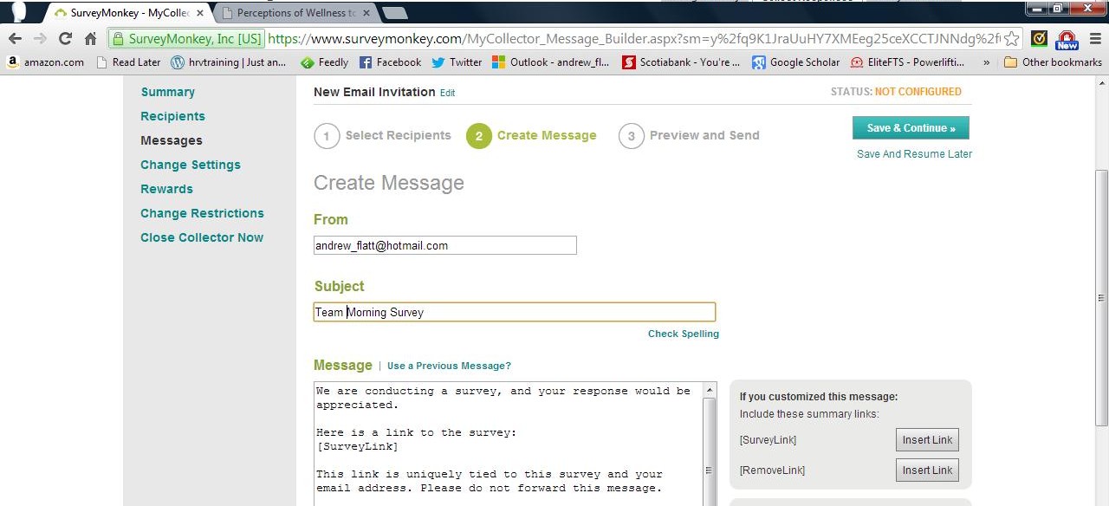Bookmark this page with the star icon
The width and height of the screenshot is (1109, 506).
pyautogui.click(x=1011, y=39)
